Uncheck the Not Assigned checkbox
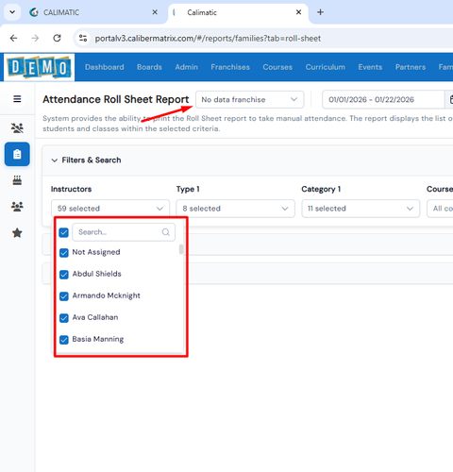The width and height of the screenshot is (453, 472). click(x=64, y=253)
